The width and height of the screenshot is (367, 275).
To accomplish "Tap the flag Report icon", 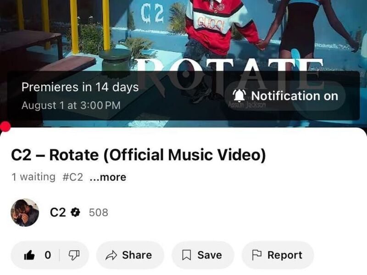I will point(256,255).
